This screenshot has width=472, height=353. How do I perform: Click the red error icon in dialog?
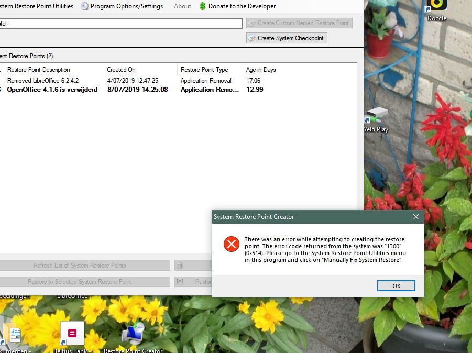[x=231, y=244]
